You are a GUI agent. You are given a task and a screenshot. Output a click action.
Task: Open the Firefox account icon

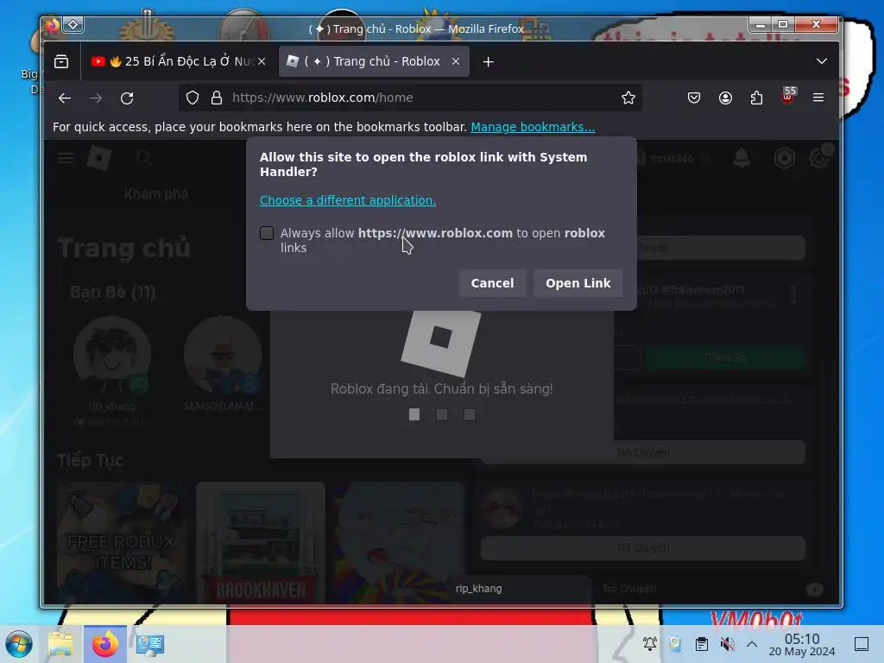(725, 98)
